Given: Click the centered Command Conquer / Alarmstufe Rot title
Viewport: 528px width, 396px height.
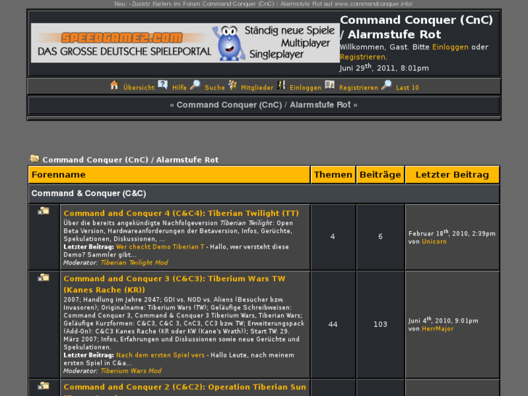Looking at the screenshot, I should click(x=264, y=105).
